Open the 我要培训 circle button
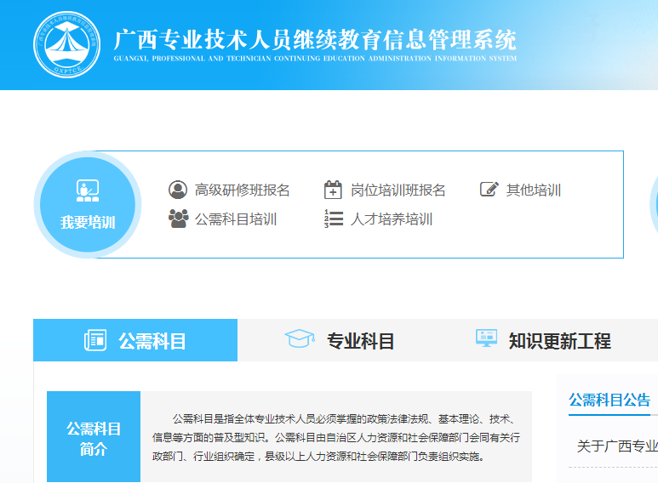658x483 pixels. pos(88,205)
